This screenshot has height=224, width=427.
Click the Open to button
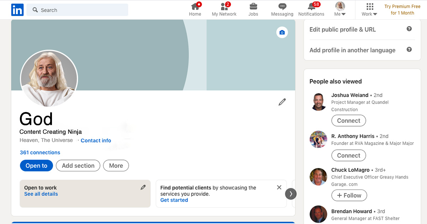(36, 166)
